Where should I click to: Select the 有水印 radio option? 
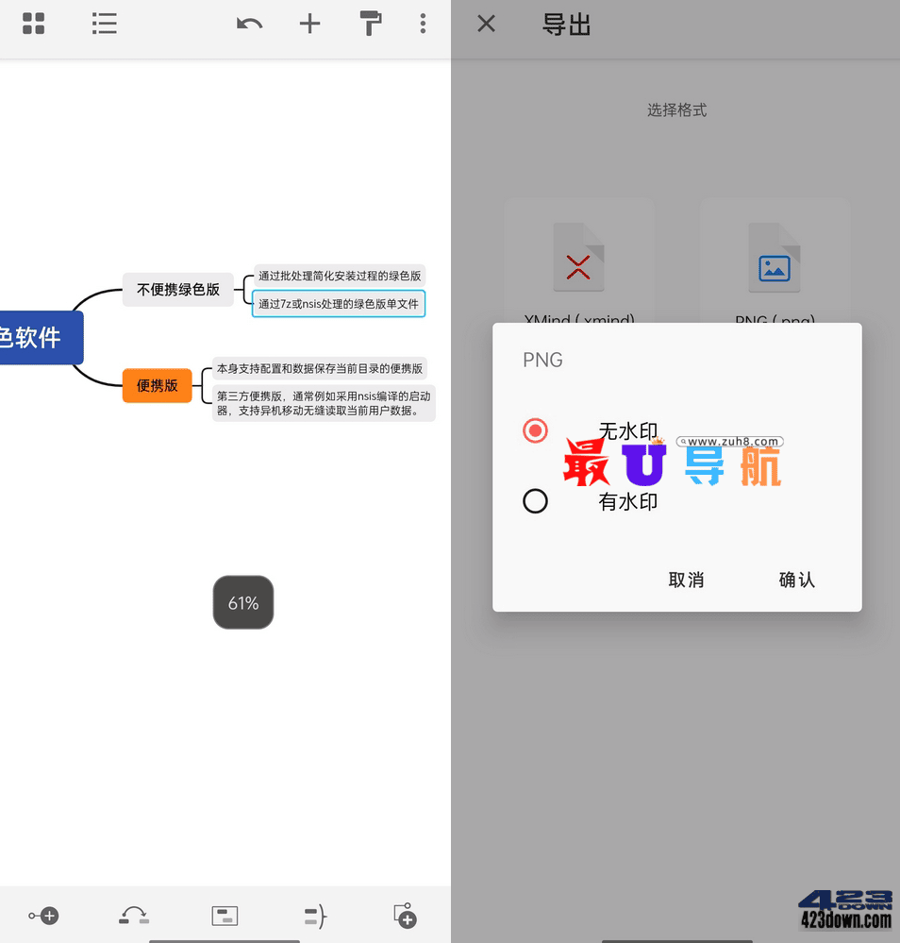(535, 501)
